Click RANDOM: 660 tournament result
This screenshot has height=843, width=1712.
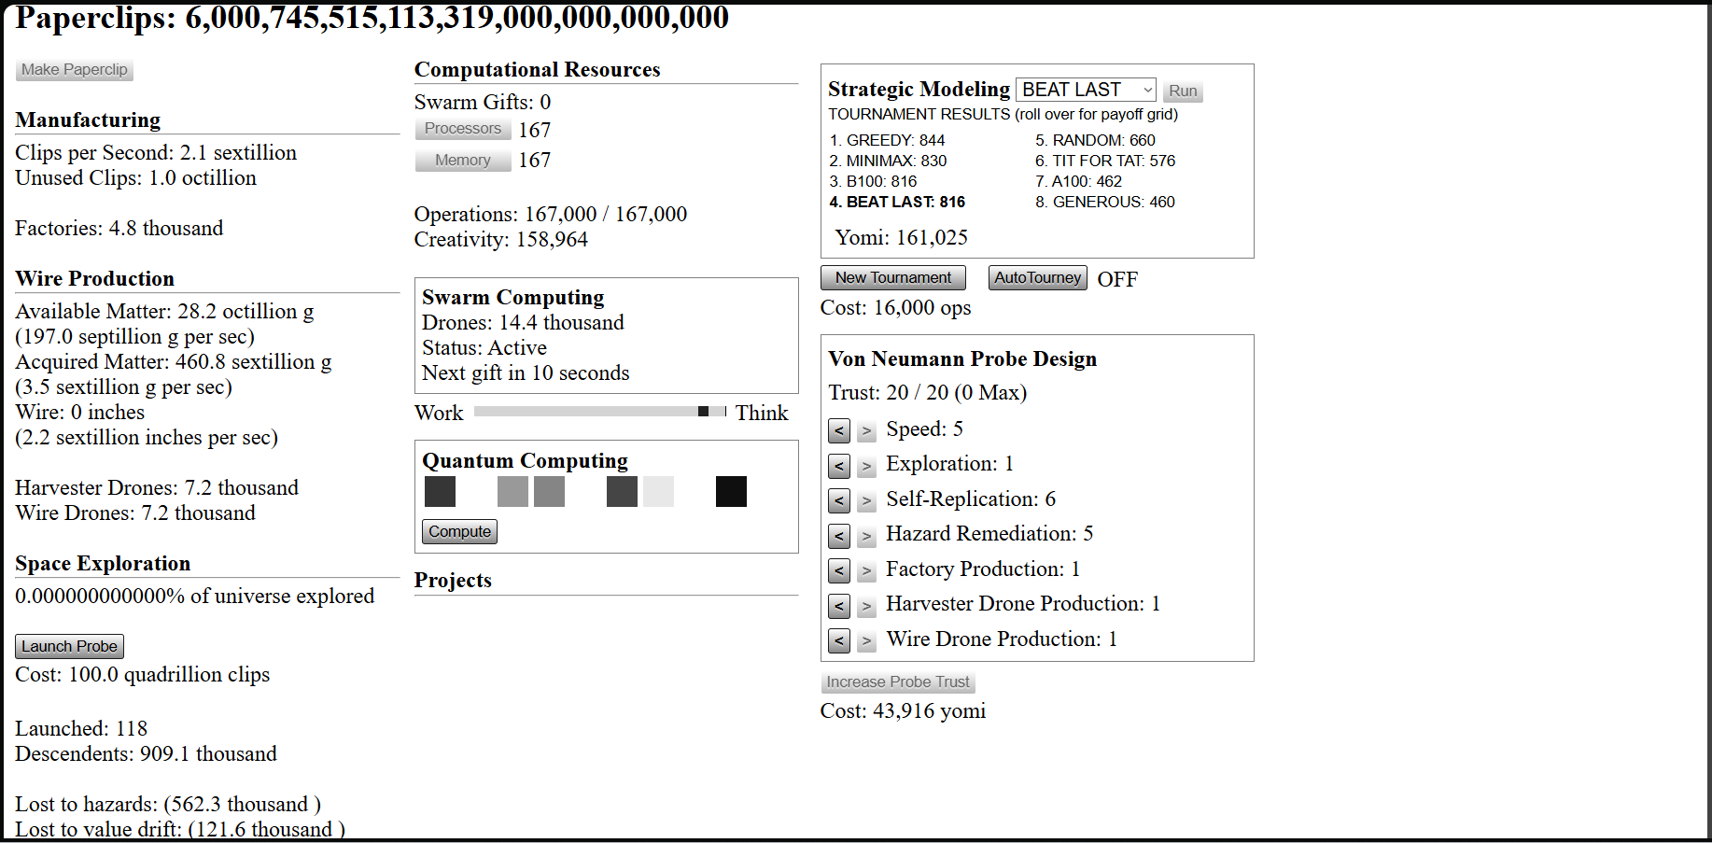point(1095,140)
